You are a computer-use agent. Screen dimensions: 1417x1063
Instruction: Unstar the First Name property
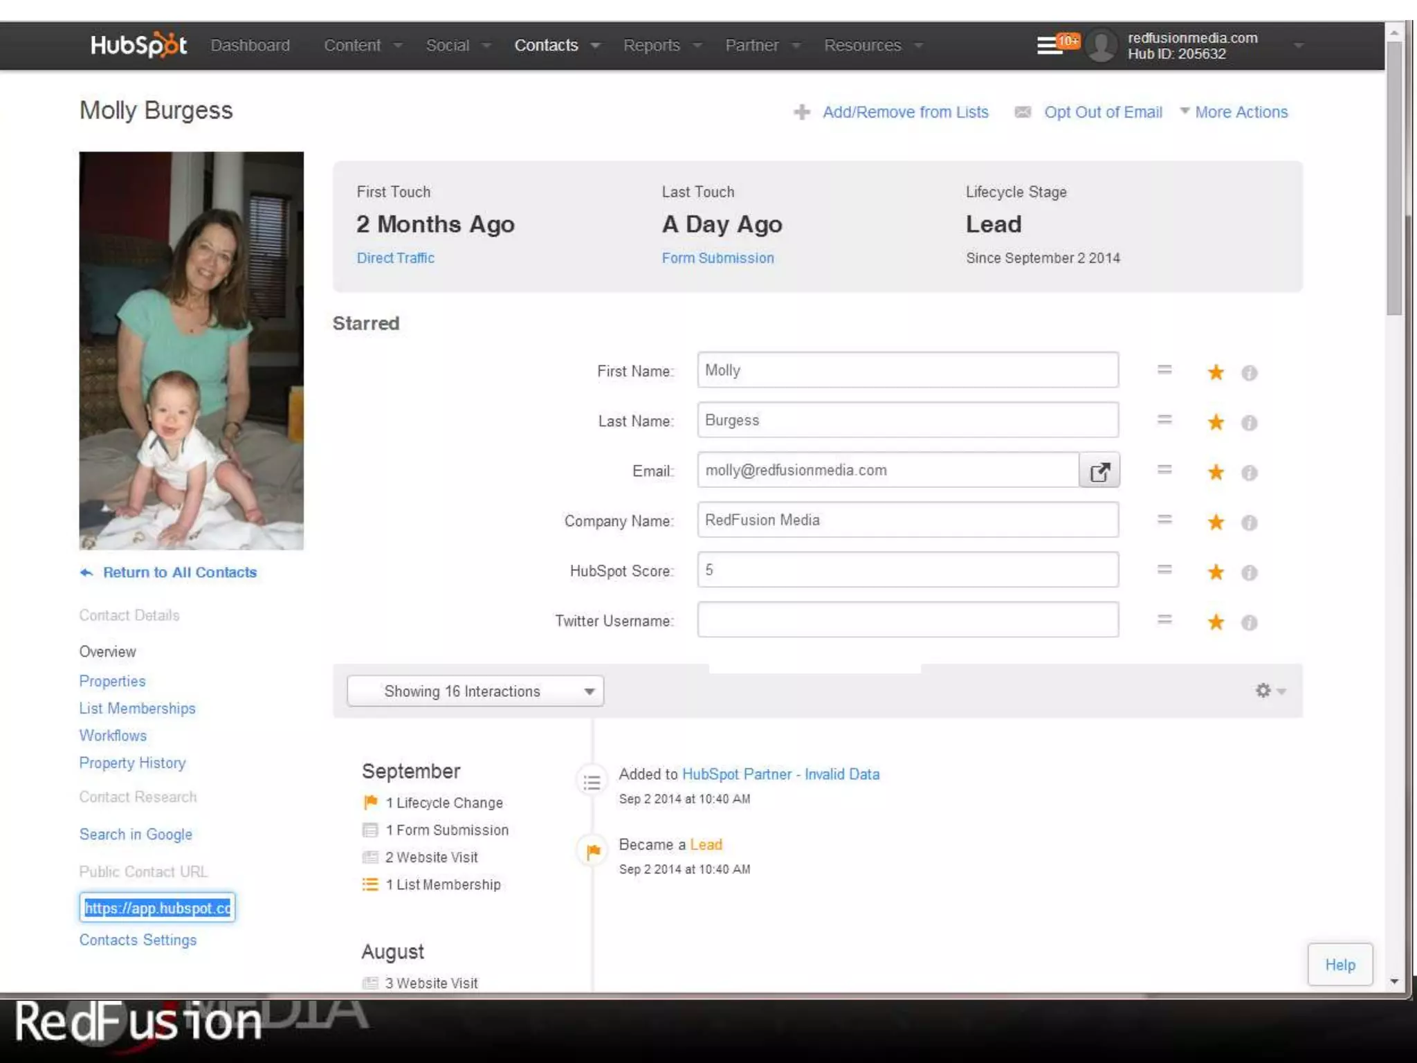[x=1216, y=373]
